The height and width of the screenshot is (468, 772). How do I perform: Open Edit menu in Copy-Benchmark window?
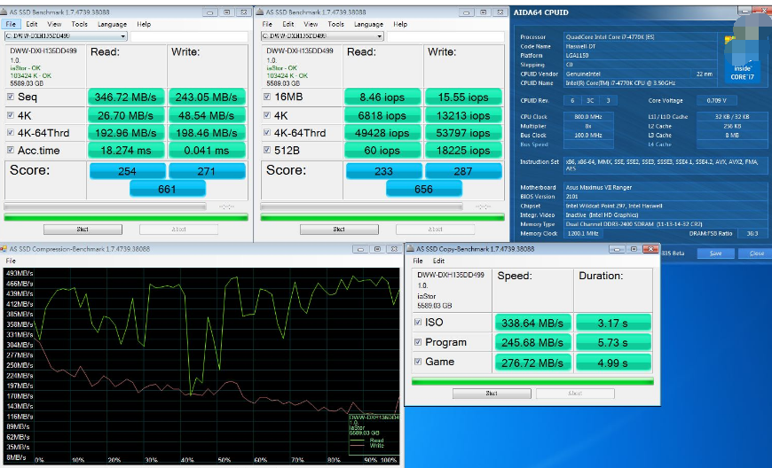click(438, 261)
